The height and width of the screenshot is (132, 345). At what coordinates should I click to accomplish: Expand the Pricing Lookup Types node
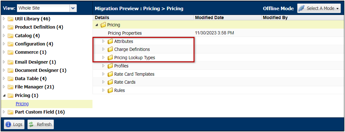coord(103,58)
